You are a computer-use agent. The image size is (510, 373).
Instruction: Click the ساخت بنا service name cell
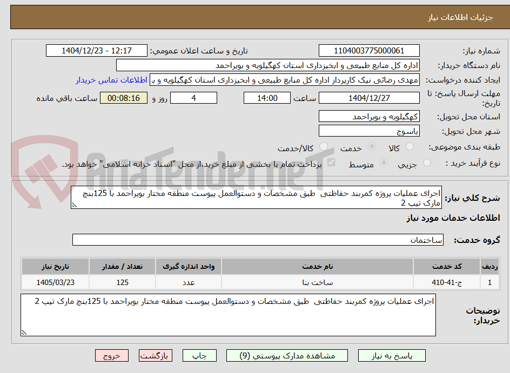[x=318, y=282]
